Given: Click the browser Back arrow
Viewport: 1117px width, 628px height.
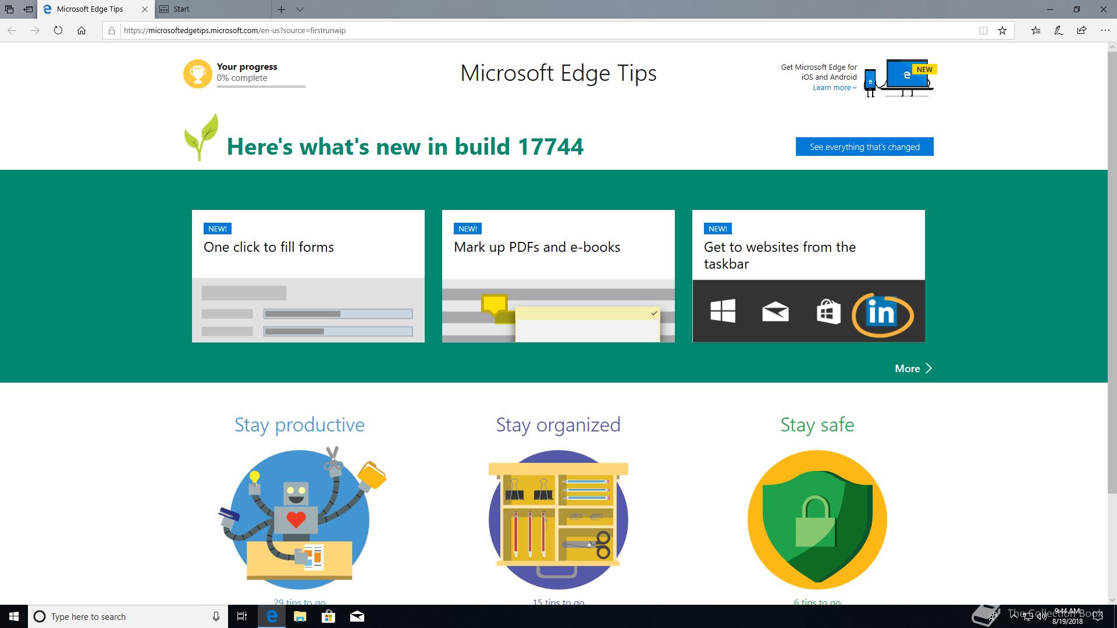Looking at the screenshot, I should click(12, 30).
